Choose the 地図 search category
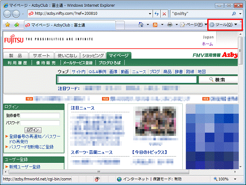 click(x=202, y=72)
